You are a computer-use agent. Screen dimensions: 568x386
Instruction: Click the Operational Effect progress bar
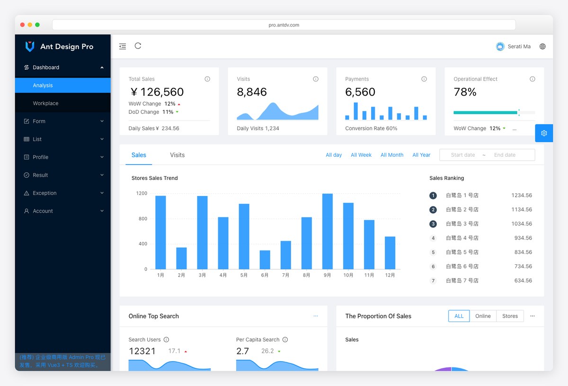(494, 112)
